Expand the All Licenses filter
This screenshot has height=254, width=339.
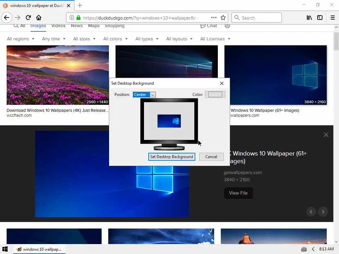[215, 39]
